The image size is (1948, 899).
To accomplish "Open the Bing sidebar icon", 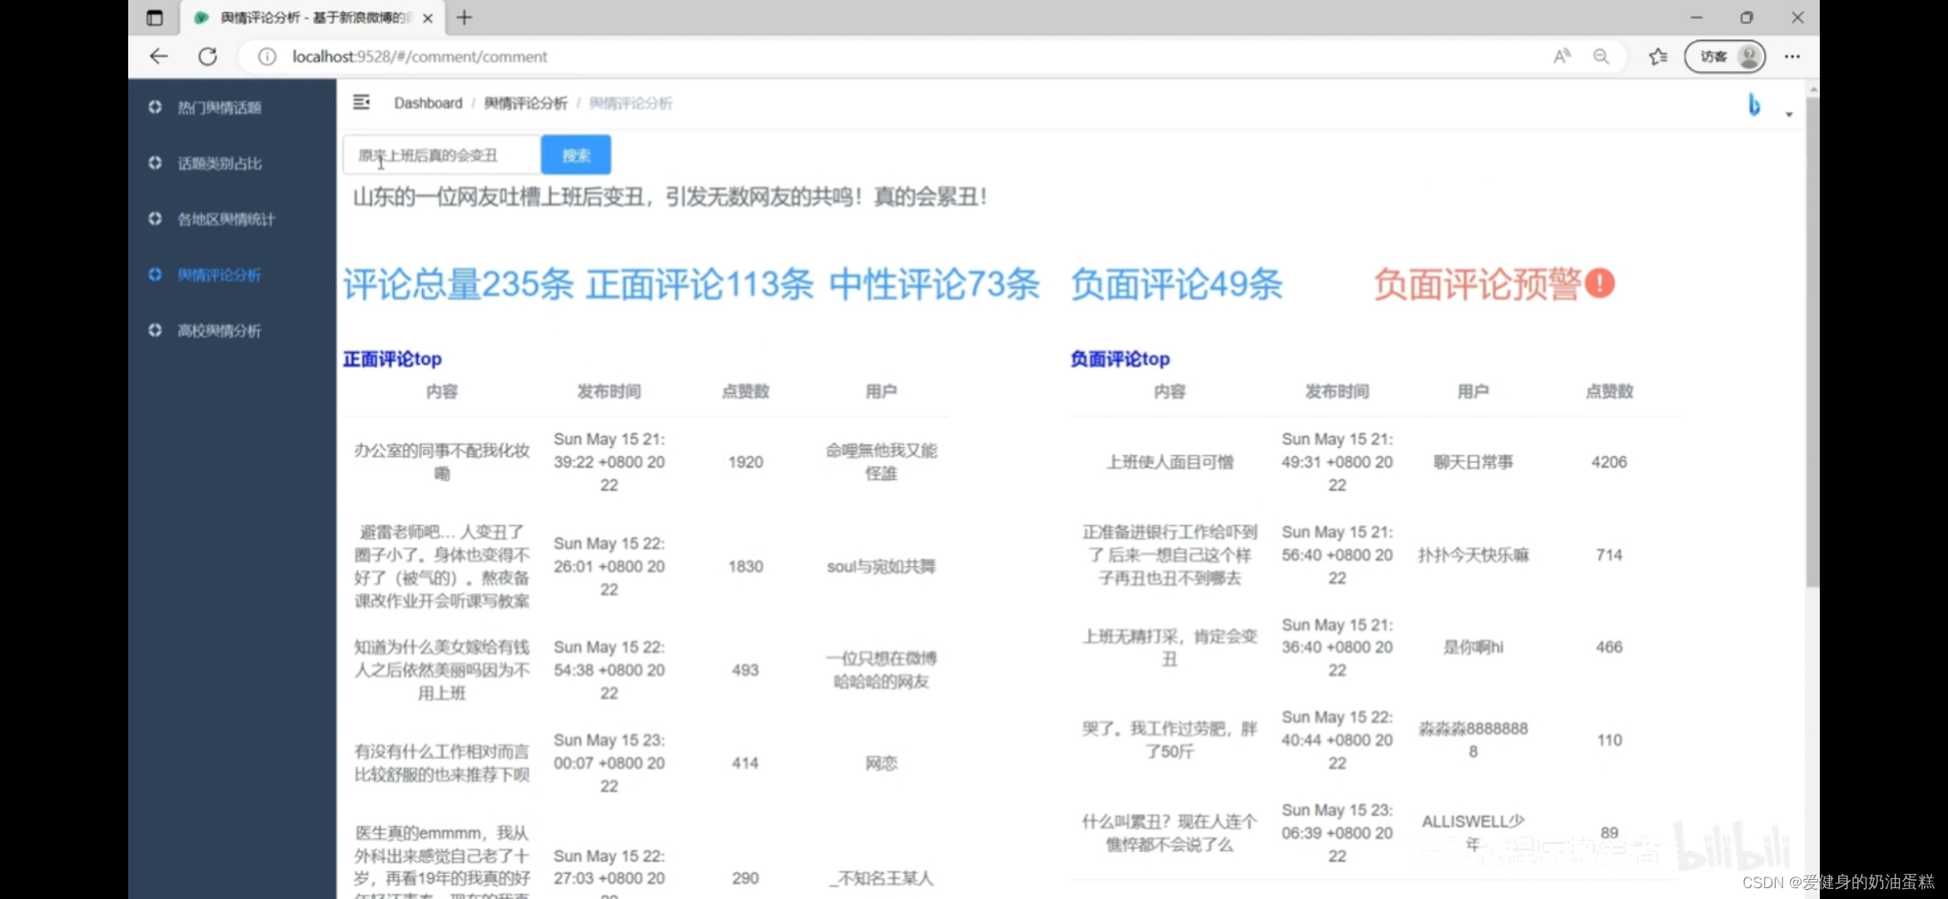I will point(1753,105).
